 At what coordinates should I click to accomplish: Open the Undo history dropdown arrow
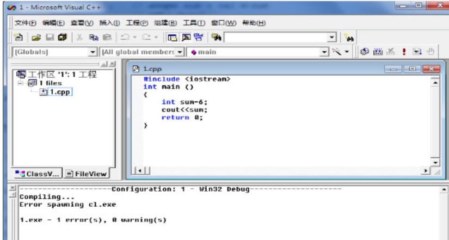coord(134,37)
